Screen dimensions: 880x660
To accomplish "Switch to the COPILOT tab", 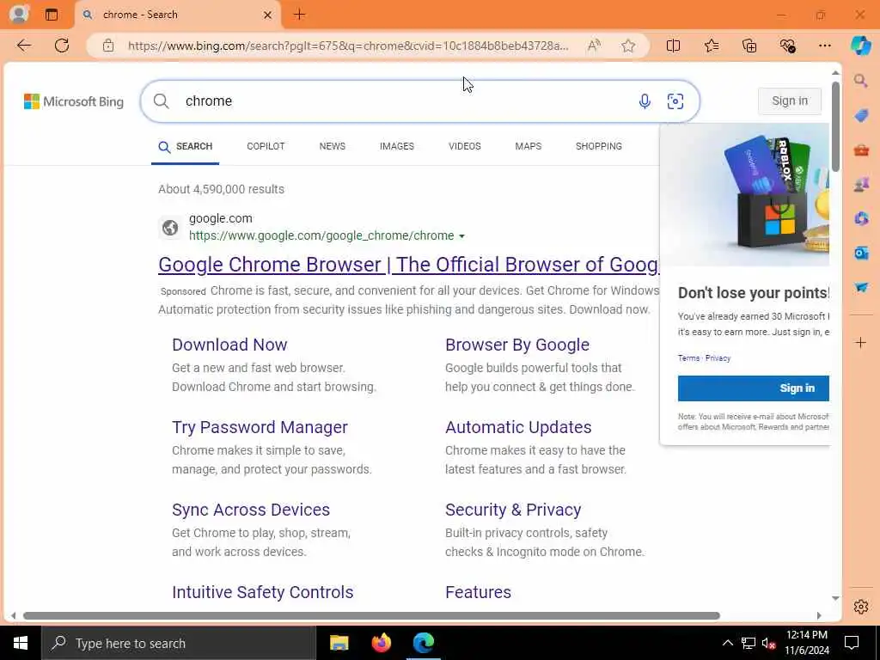I will click(266, 146).
